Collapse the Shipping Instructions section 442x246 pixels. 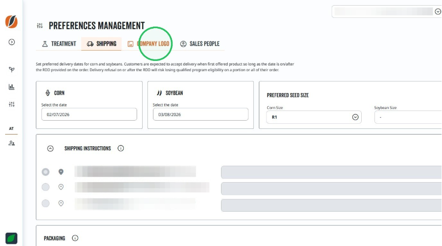50,148
